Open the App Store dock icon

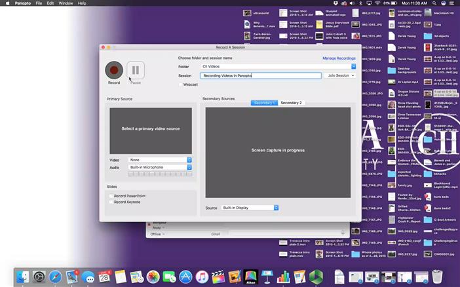[185, 277]
